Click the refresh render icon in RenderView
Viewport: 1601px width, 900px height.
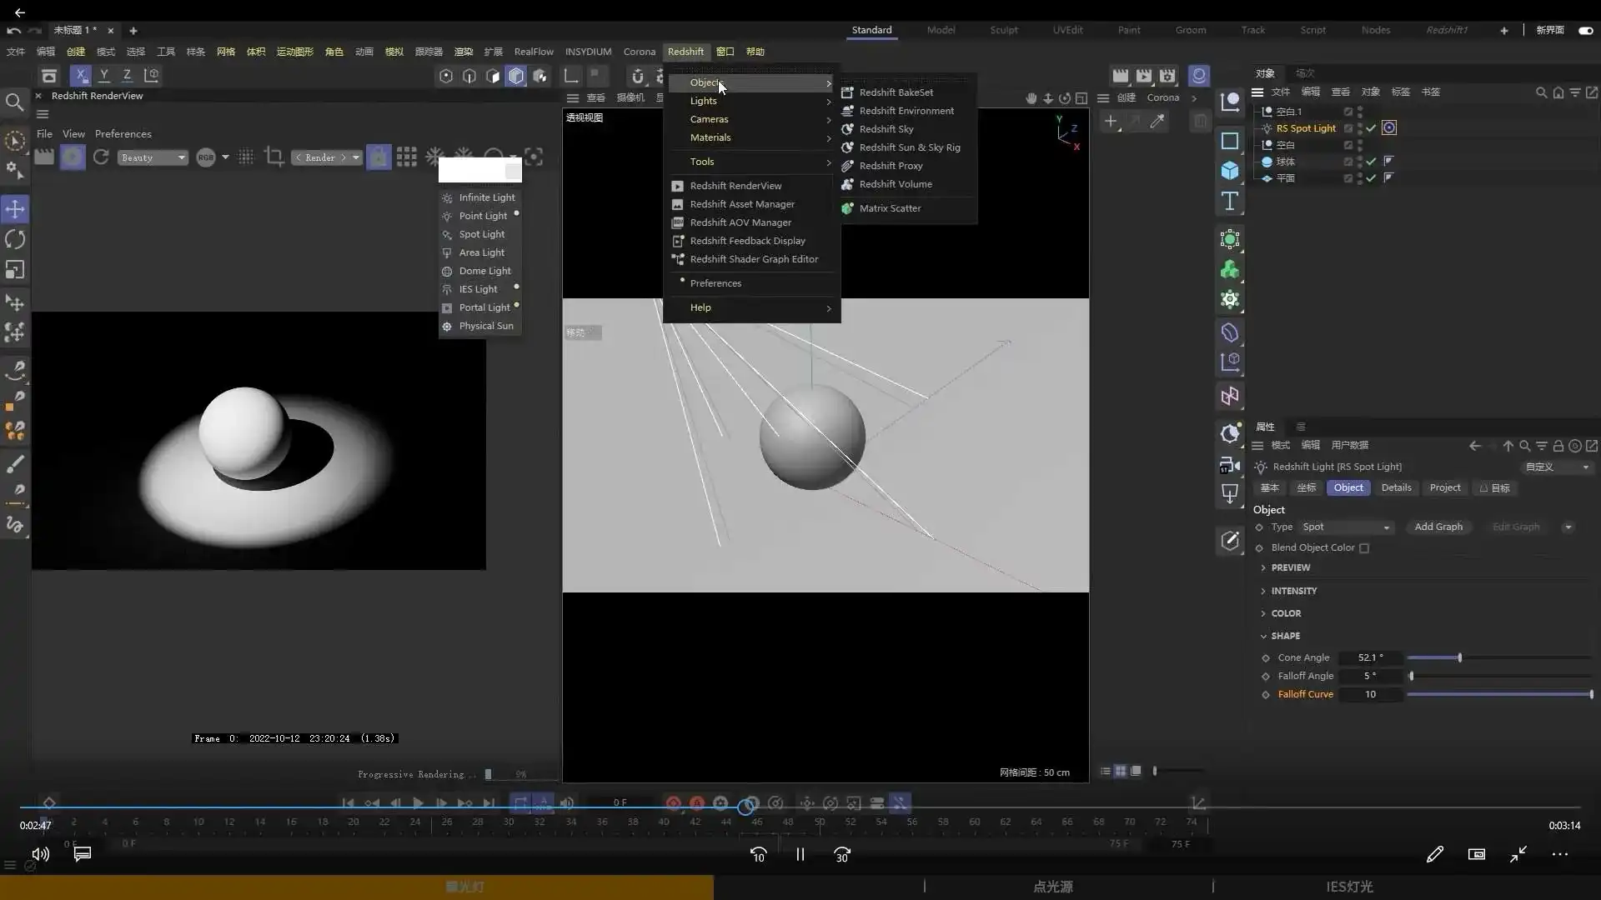(x=101, y=157)
